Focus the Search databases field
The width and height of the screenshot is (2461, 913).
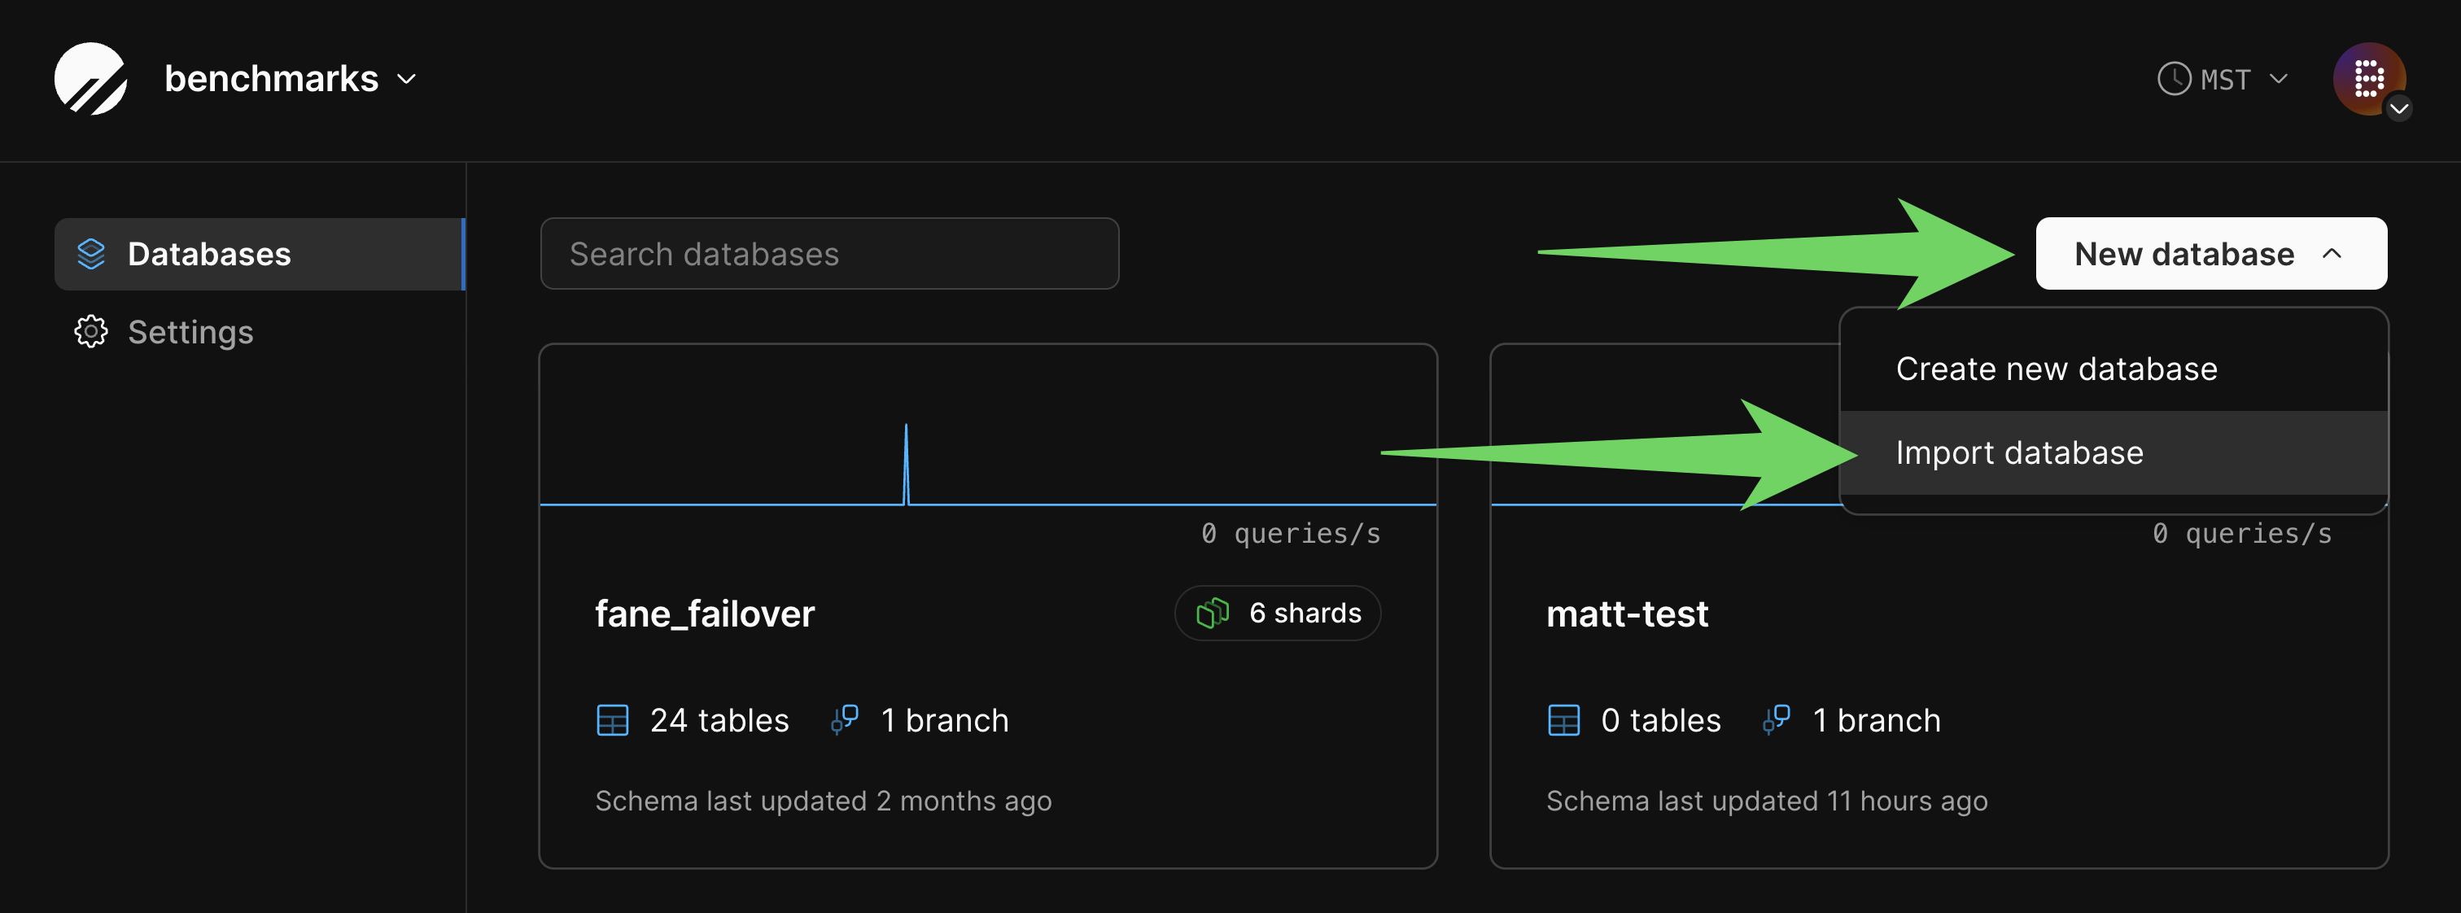tap(828, 254)
